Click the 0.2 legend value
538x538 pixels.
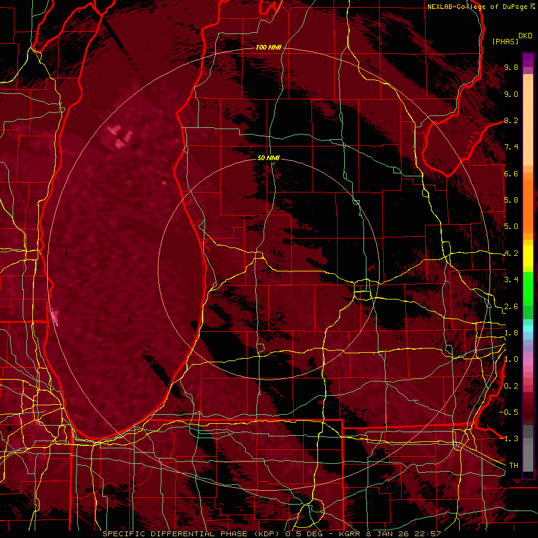pyautogui.click(x=511, y=386)
